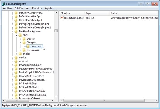
Task: Collapse the Gadgets key
Action: click(20, 43)
